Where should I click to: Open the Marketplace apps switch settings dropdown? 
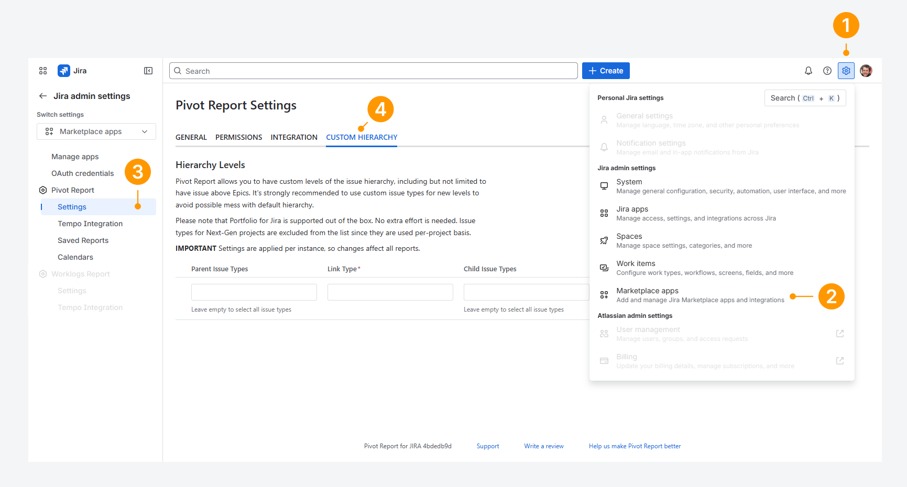coord(96,131)
